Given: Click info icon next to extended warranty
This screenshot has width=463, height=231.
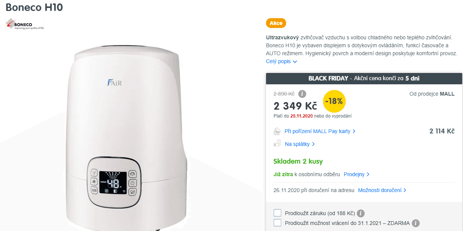Looking at the screenshot, I should tap(361, 213).
